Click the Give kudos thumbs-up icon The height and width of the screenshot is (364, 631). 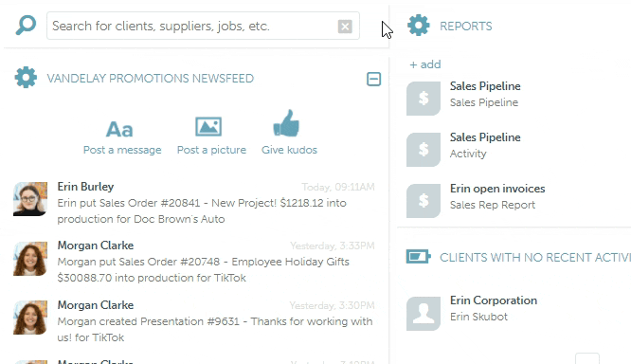(286, 123)
